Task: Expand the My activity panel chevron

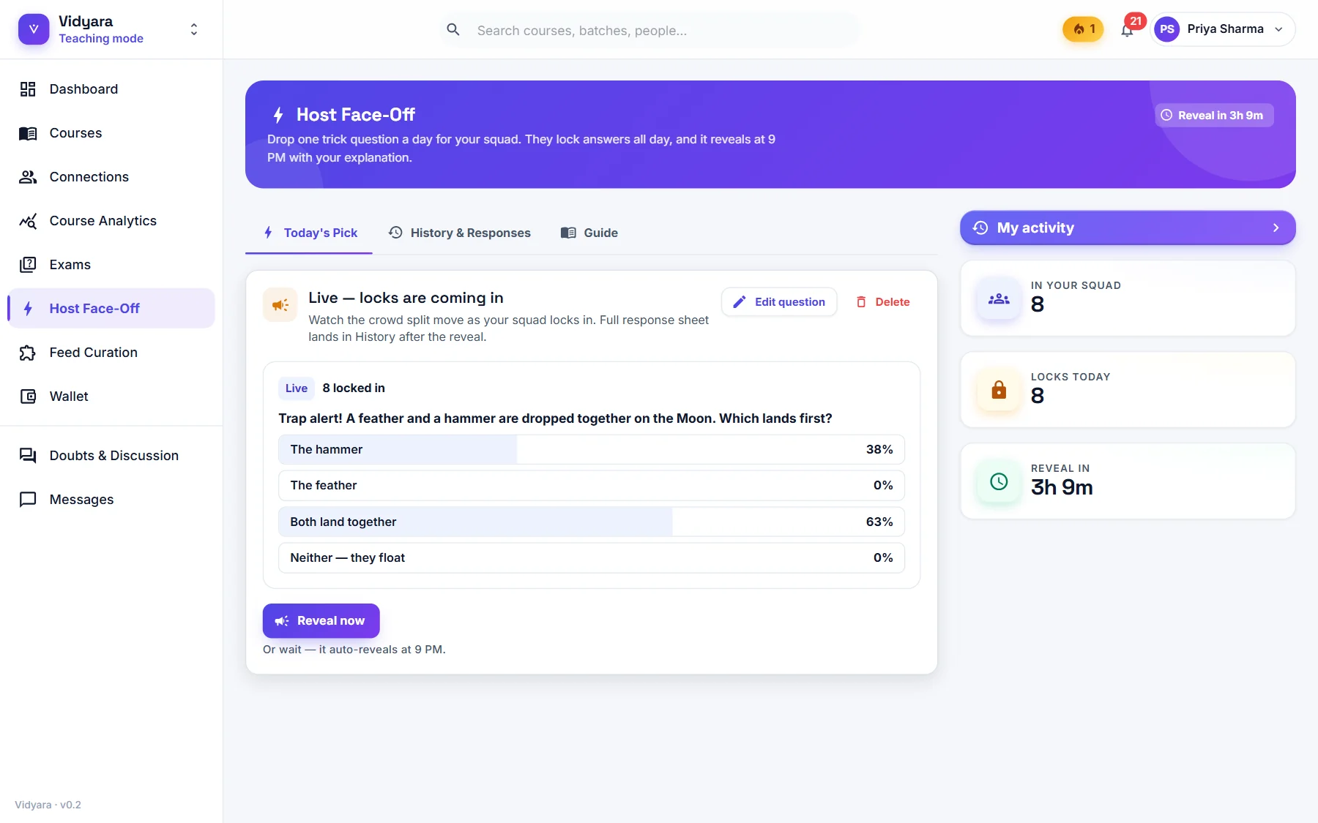Action: [x=1276, y=228]
